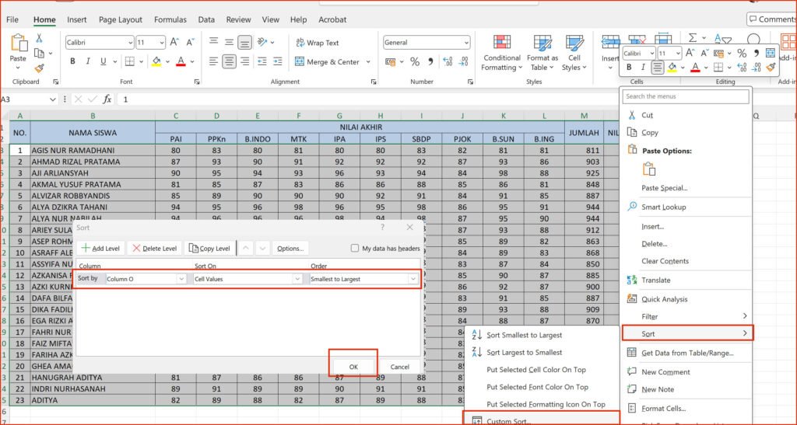Apply Italic formatting in ribbon

coord(89,61)
